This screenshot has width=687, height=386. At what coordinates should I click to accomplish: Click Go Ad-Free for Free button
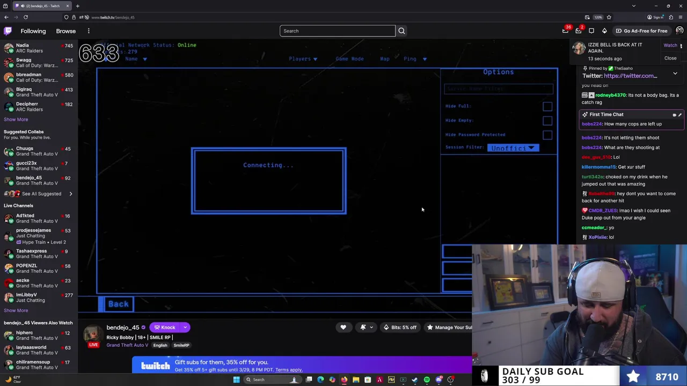[x=641, y=31]
